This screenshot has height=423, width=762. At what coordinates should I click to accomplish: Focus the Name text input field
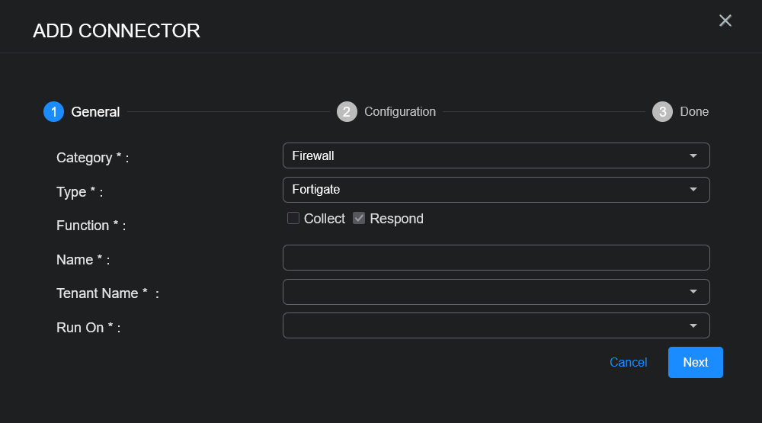496,258
